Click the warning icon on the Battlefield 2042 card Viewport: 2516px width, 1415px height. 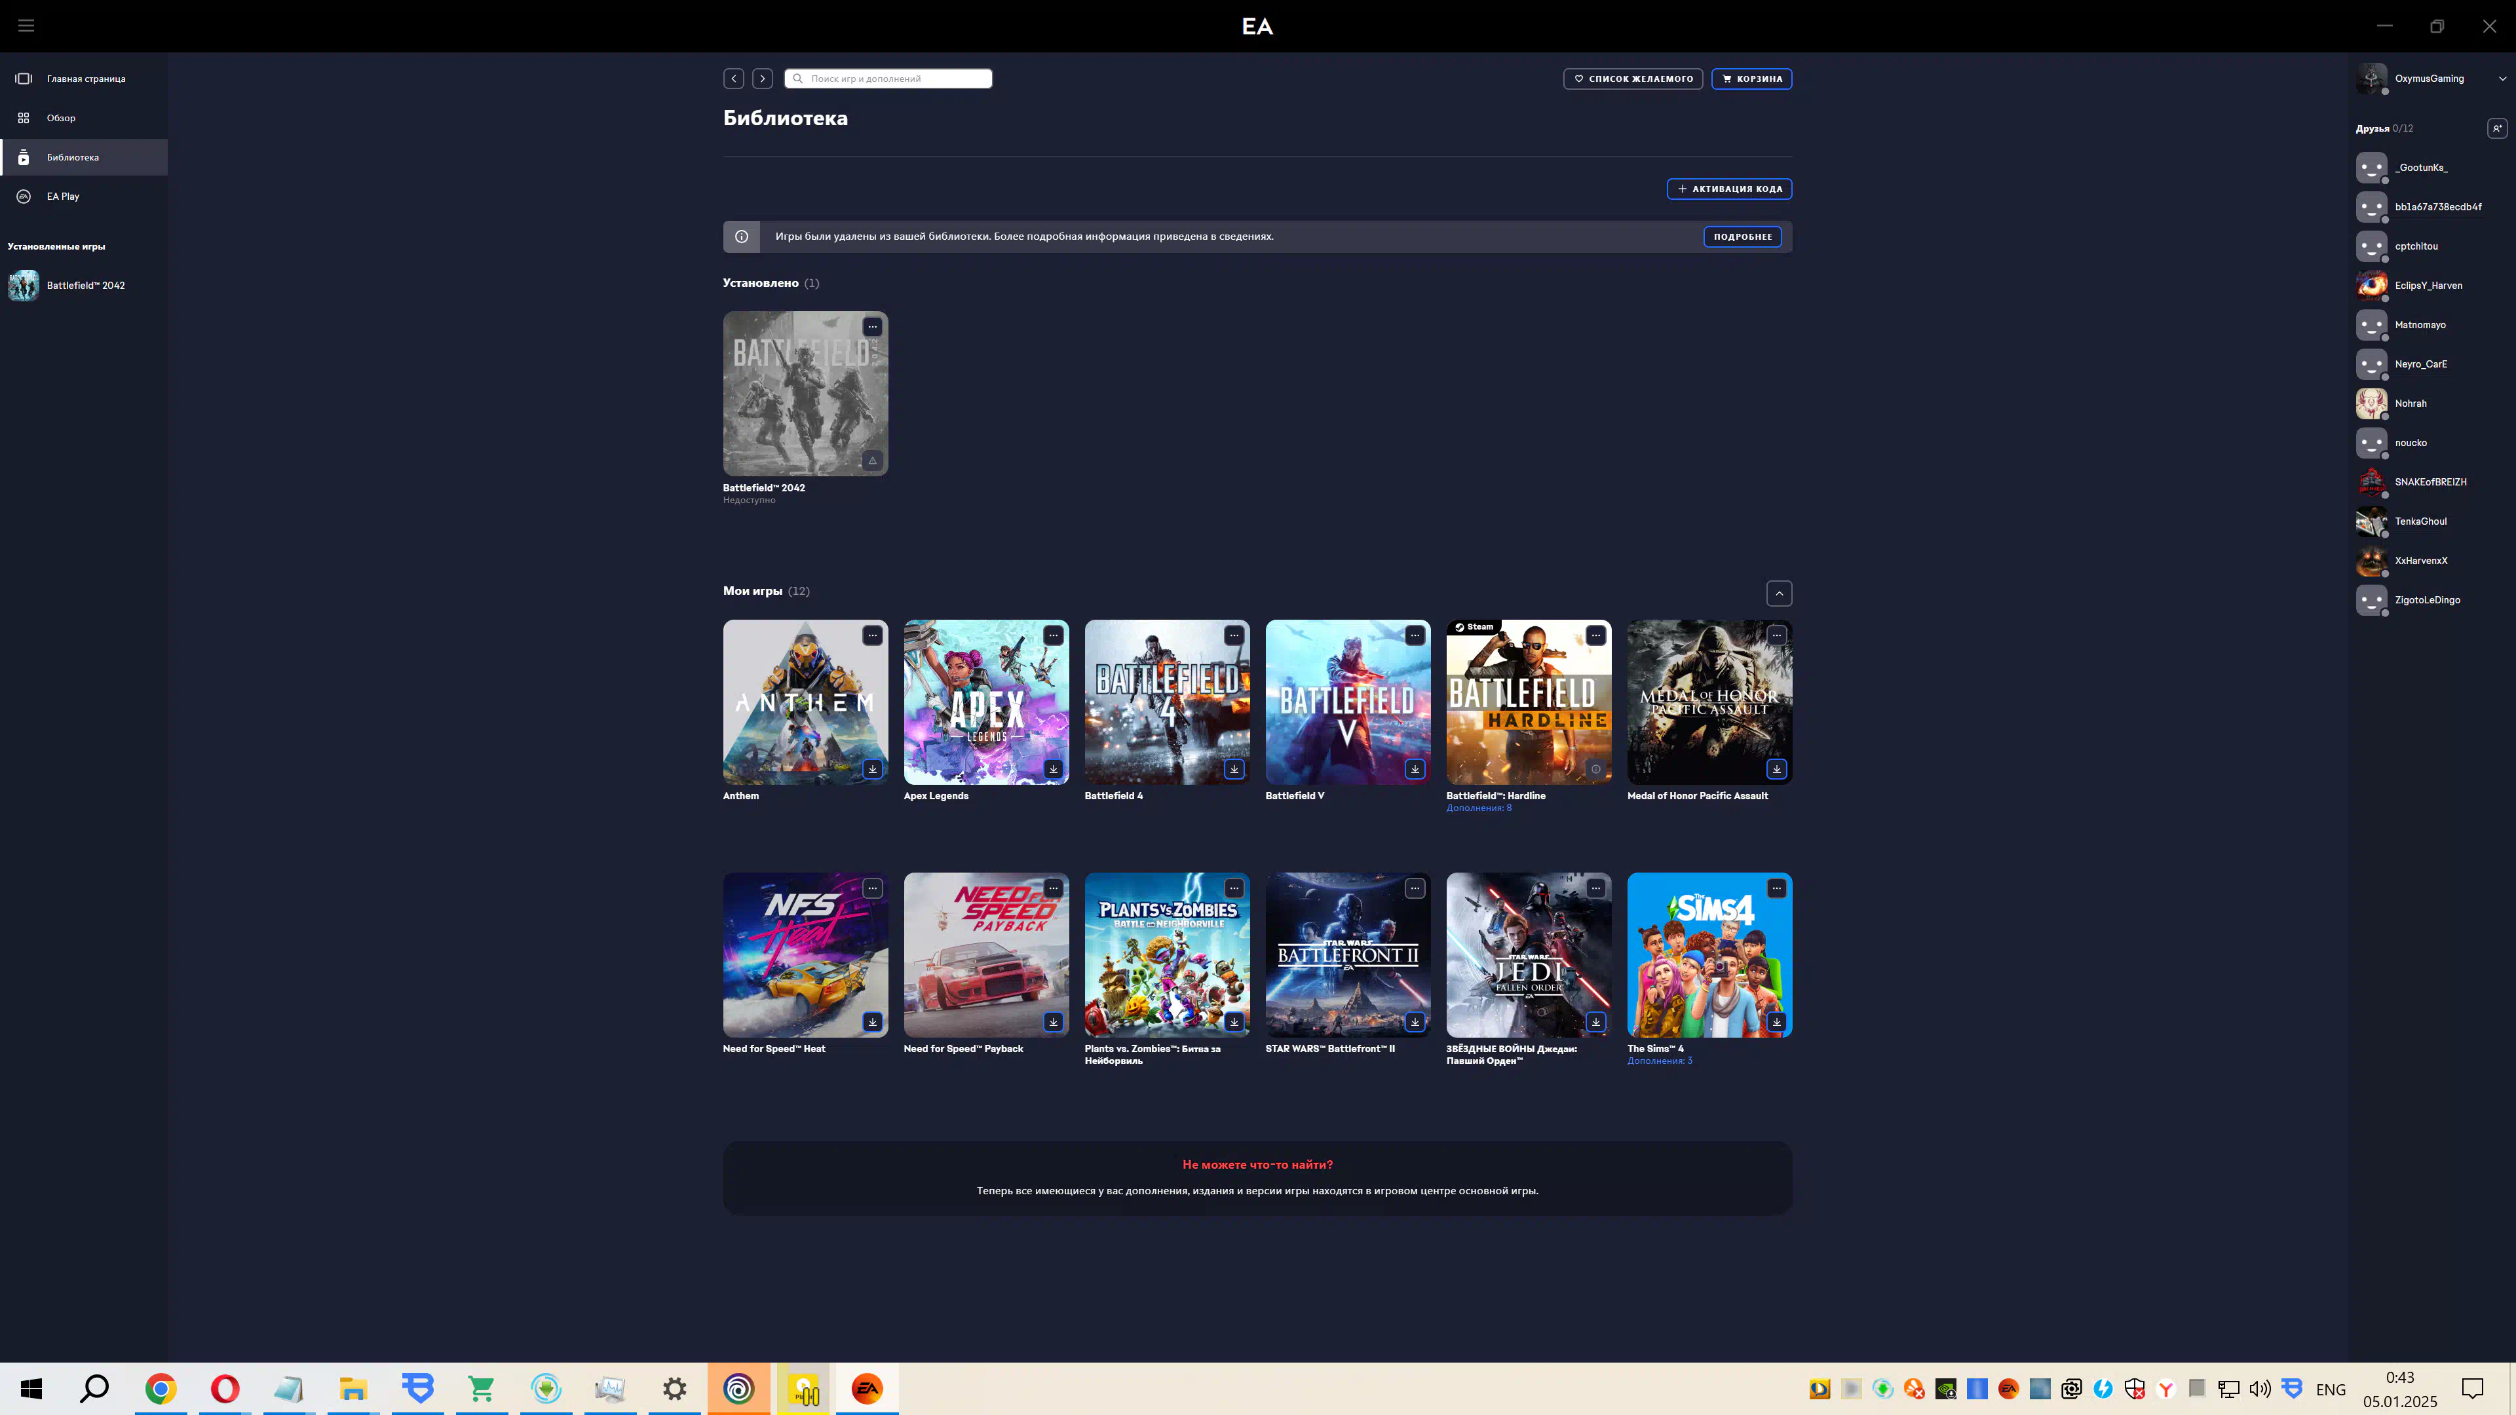point(872,460)
